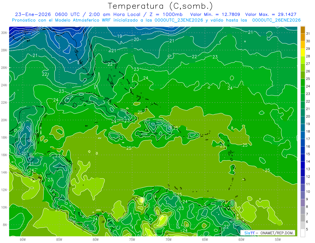Select the blue color bar segment between 16 and 17
The image size is (315, 243).
[303, 143]
